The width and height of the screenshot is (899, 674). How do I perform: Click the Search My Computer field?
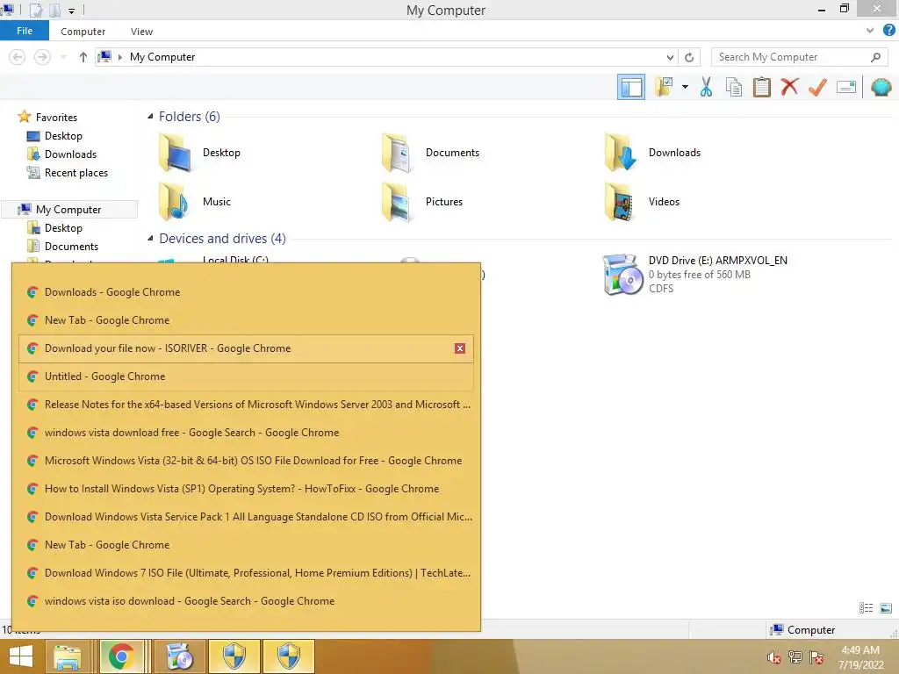(x=799, y=57)
